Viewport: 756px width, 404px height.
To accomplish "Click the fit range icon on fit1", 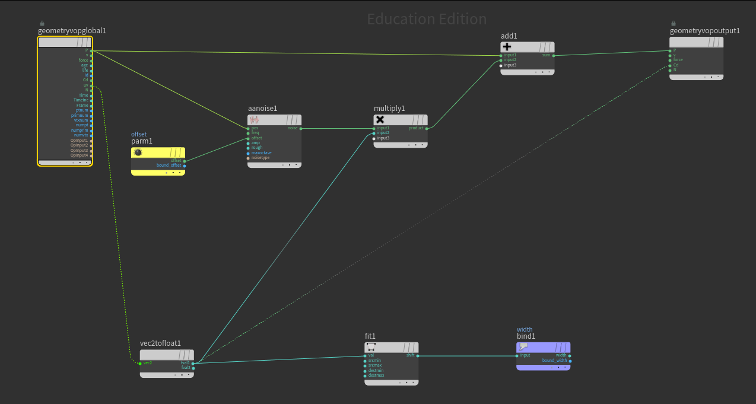I will click(371, 347).
